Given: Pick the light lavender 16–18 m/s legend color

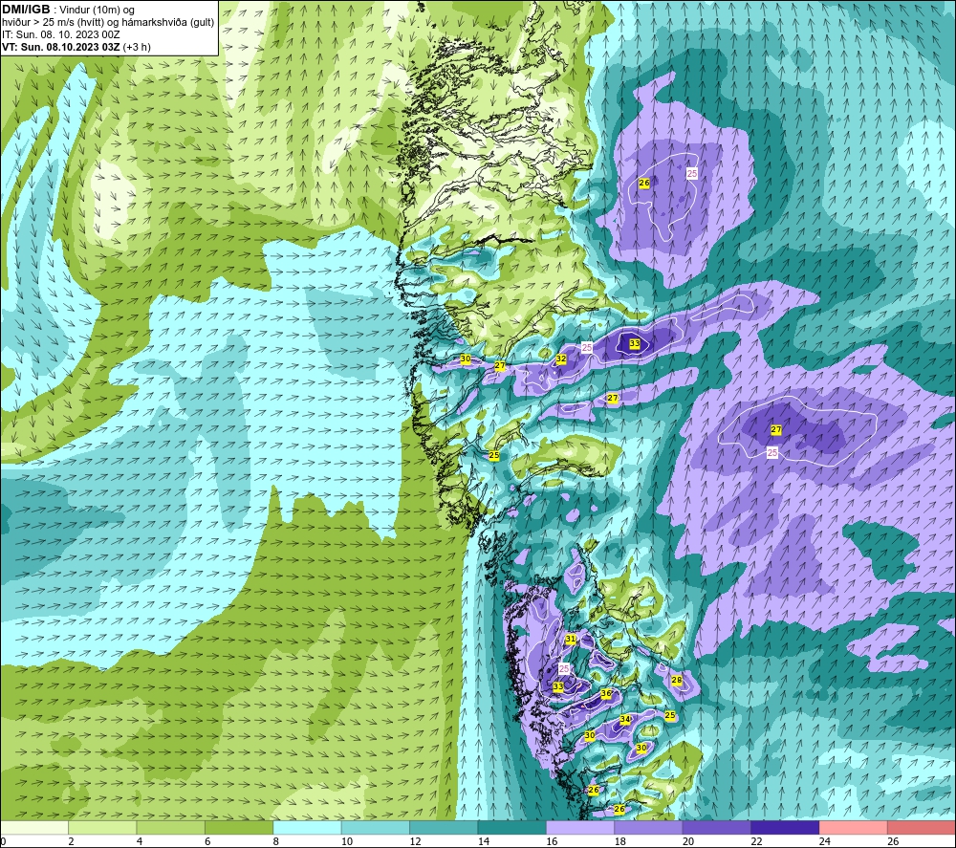Looking at the screenshot, I should 580,827.
